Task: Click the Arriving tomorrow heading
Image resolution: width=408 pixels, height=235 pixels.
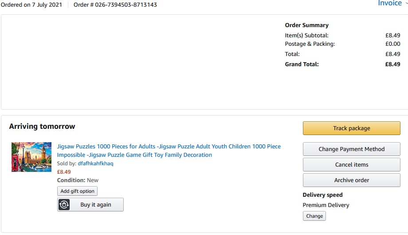Action: click(42, 127)
